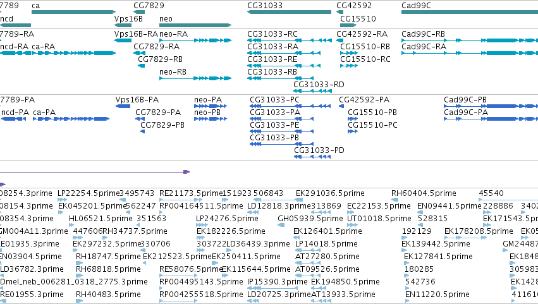Select EST RH40483.5prime

pyautogui.click(x=79, y=301)
